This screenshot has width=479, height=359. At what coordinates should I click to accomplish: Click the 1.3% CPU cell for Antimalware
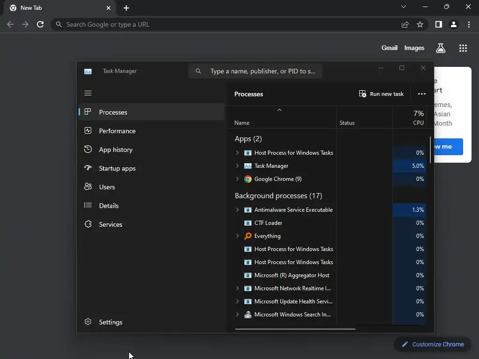[409, 210]
